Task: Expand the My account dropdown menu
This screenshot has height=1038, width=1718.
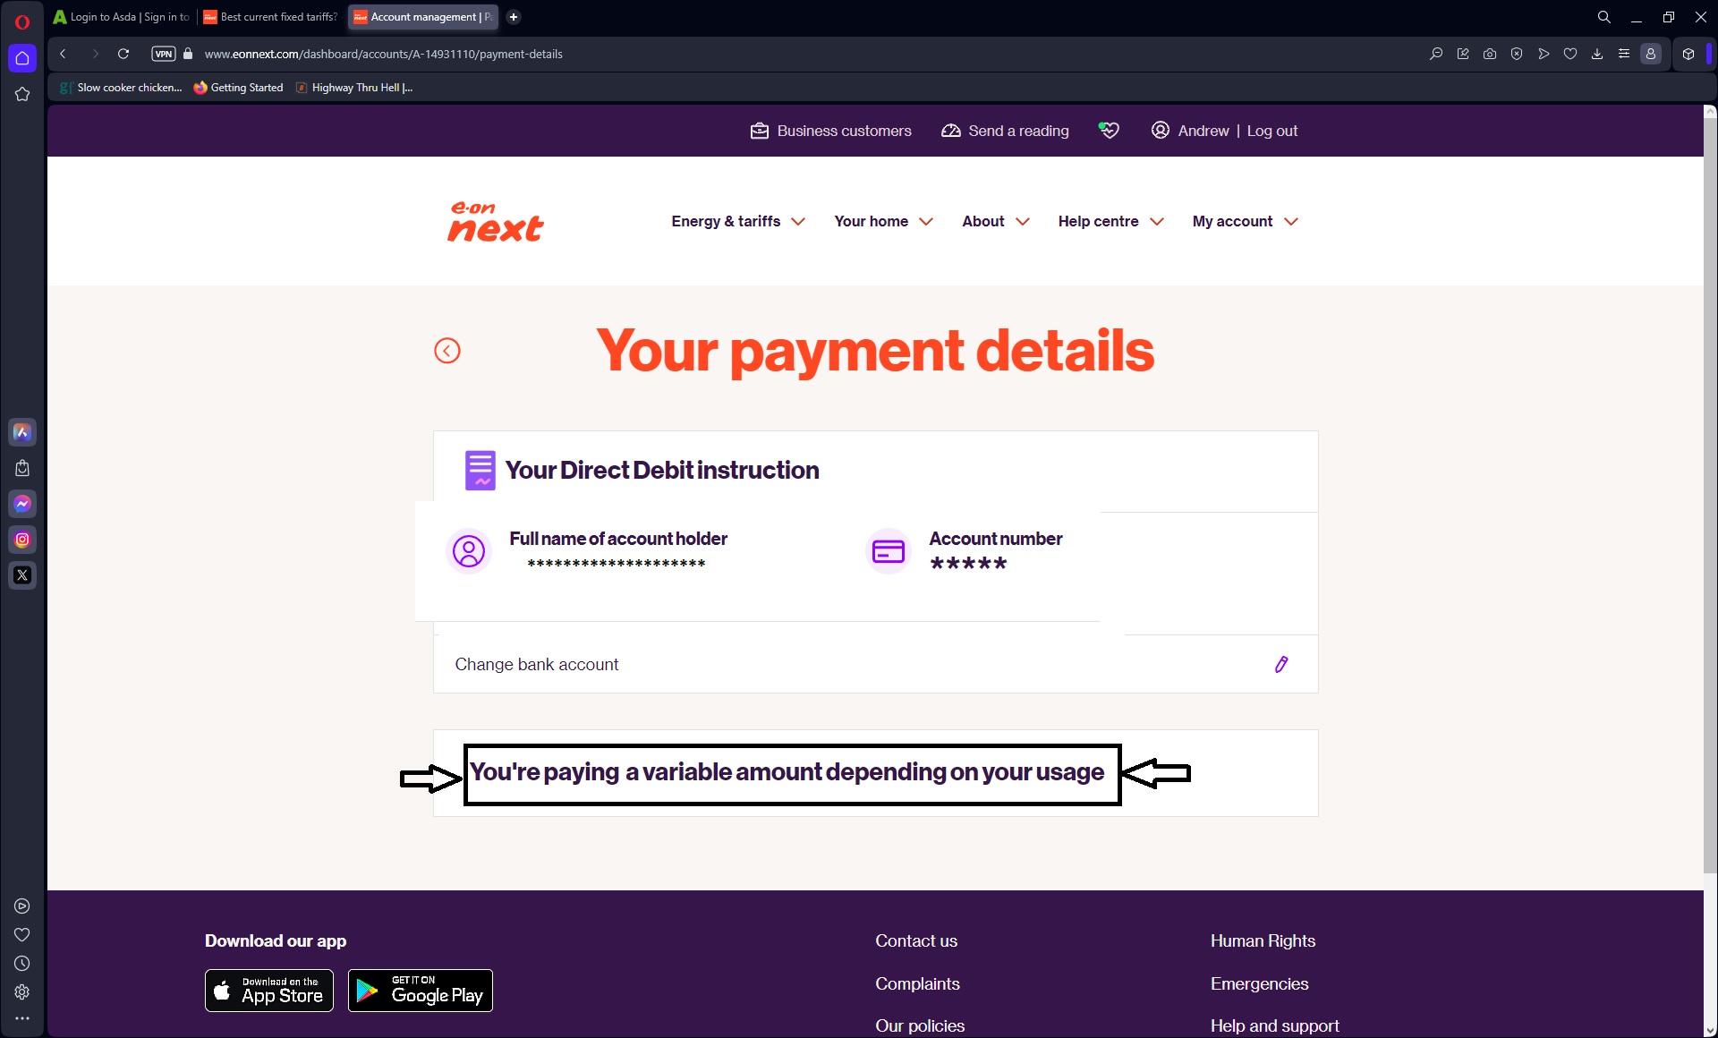Action: (1243, 221)
